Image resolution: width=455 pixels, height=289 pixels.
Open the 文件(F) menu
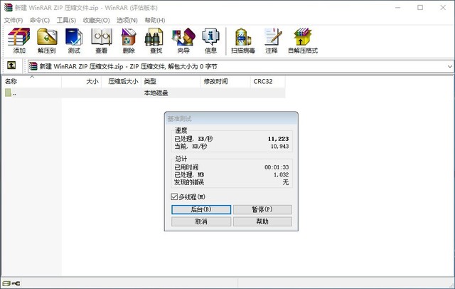click(x=14, y=20)
